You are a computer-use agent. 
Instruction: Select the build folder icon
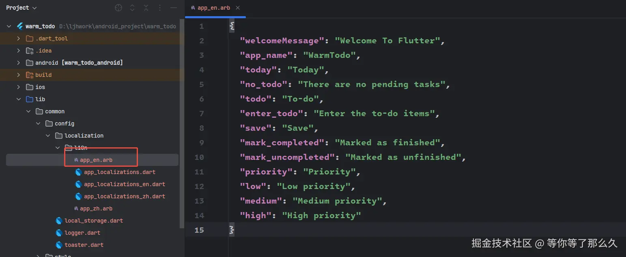click(x=29, y=75)
